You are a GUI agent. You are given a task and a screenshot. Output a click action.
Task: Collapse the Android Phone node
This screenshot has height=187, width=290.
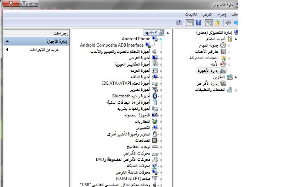pos(161,39)
